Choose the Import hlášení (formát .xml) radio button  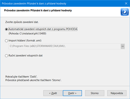(6, 41)
